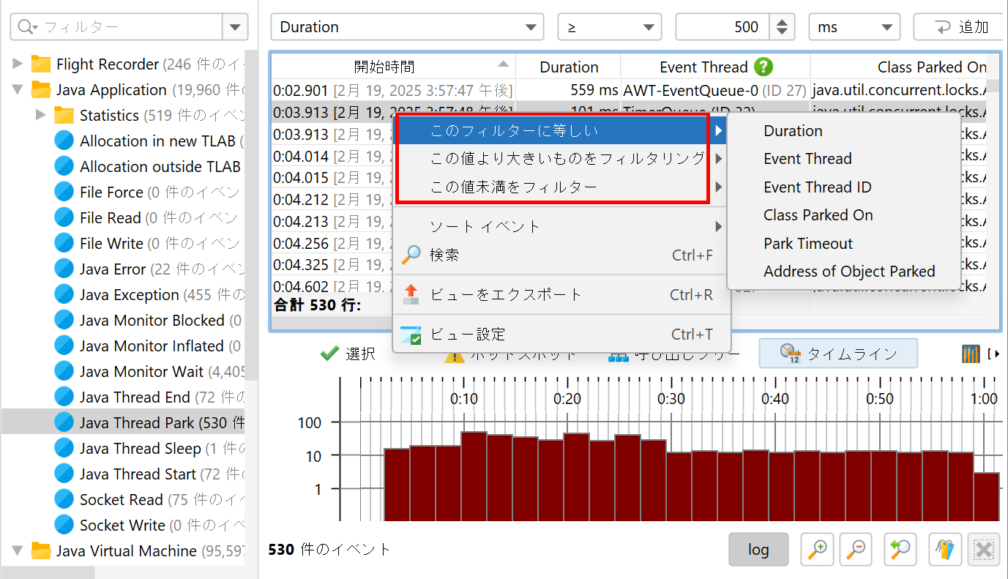Select 検索 in the context menu
The width and height of the screenshot is (1008, 579).
(x=561, y=255)
